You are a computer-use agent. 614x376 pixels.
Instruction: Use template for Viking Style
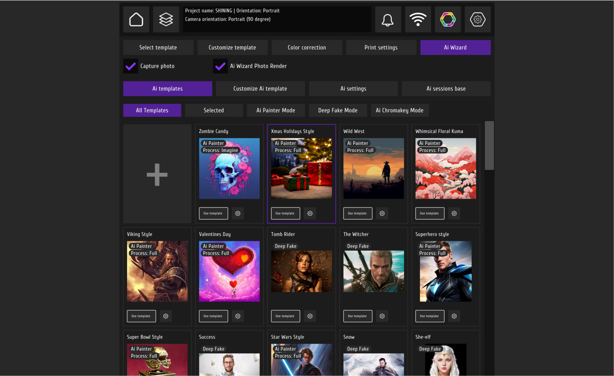(141, 316)
